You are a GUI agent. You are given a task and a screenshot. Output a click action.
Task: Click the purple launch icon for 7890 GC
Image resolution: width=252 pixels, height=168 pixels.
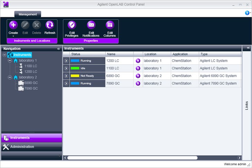(138, 83)
